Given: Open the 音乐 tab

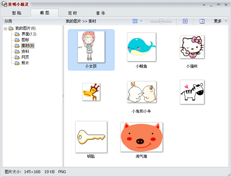Looking at the screenshot, I should click(x=100, y=13).
